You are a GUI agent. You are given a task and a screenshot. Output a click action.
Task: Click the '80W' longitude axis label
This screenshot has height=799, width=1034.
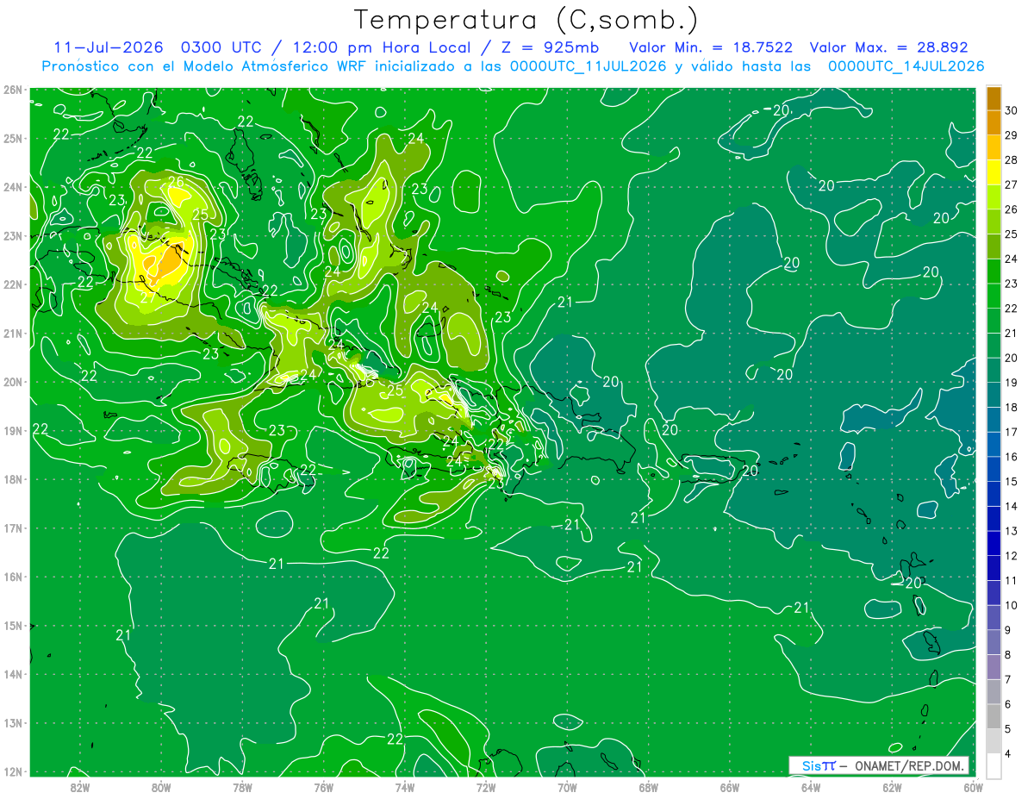pyautogui.click(x=160, y=787)
